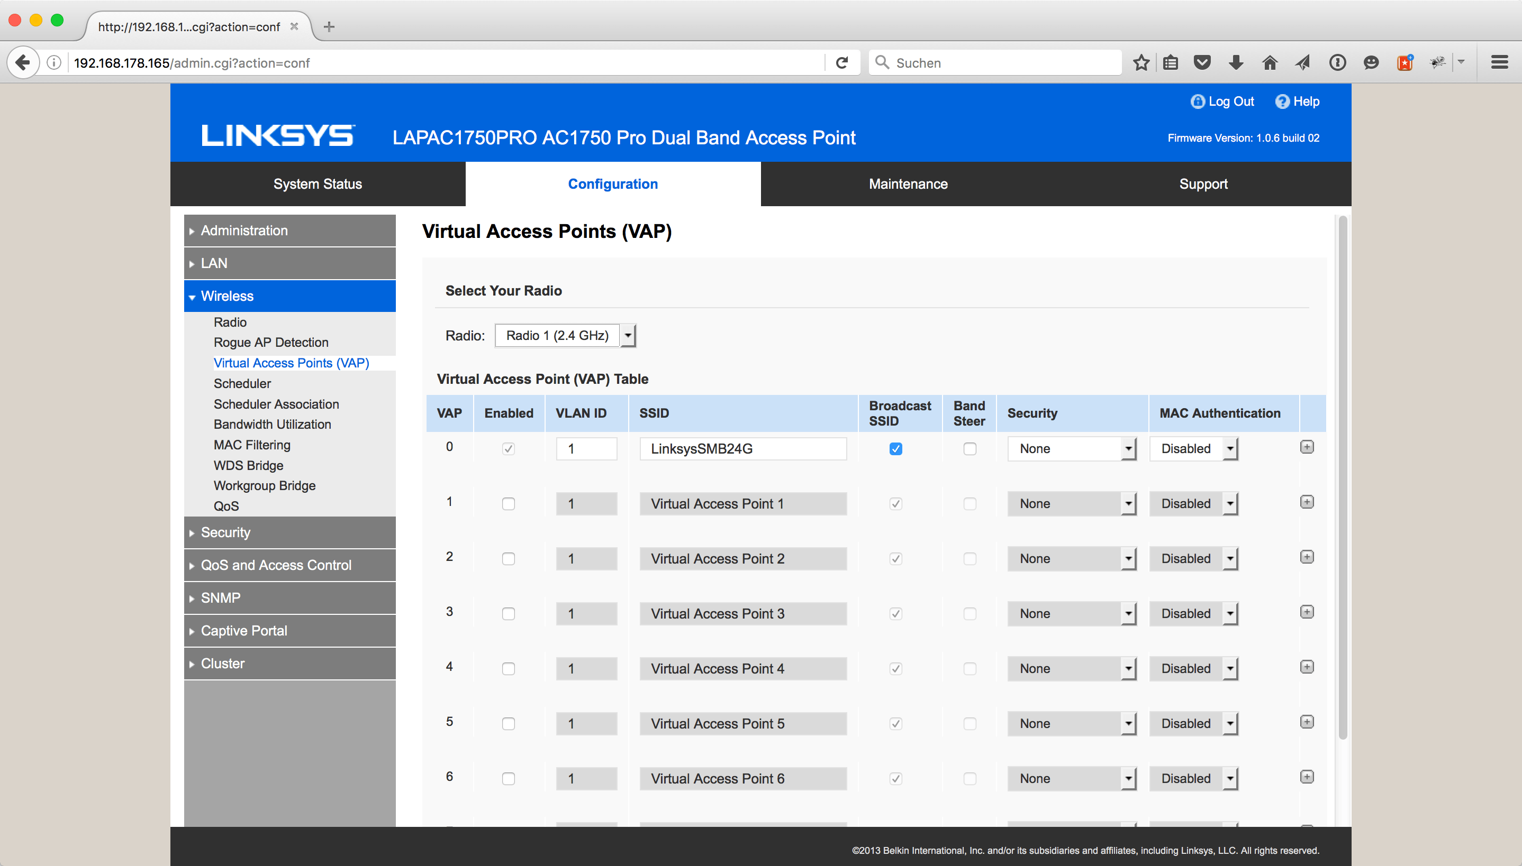Click the page vertical scrollbar

tap(1342, 478)
